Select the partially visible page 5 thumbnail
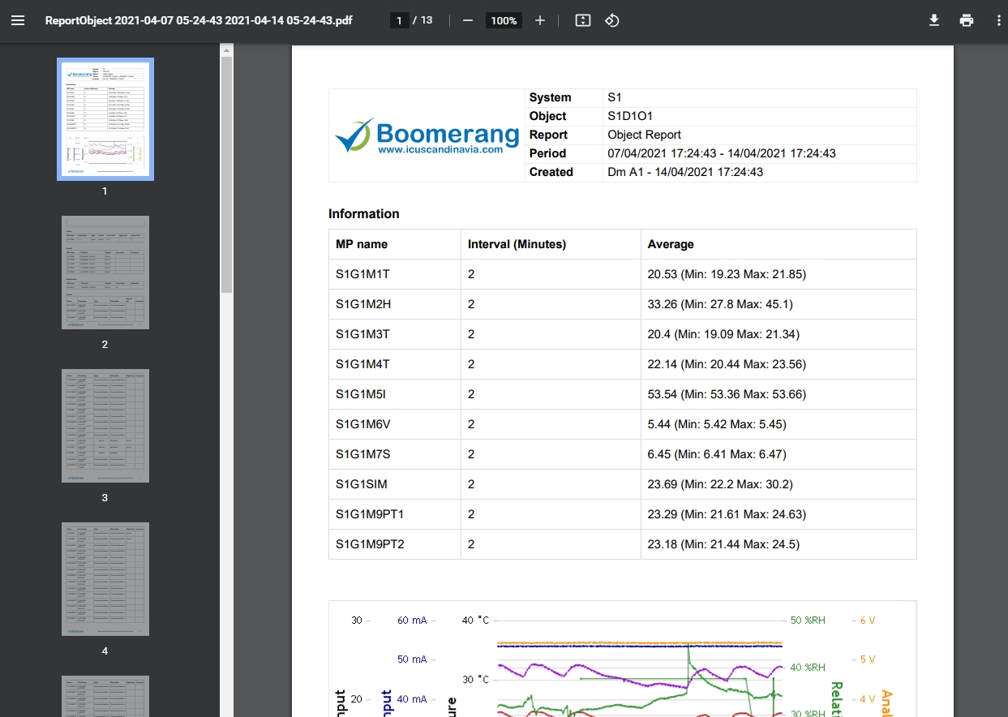This screenshot has width=1008, height=717. 105,696
